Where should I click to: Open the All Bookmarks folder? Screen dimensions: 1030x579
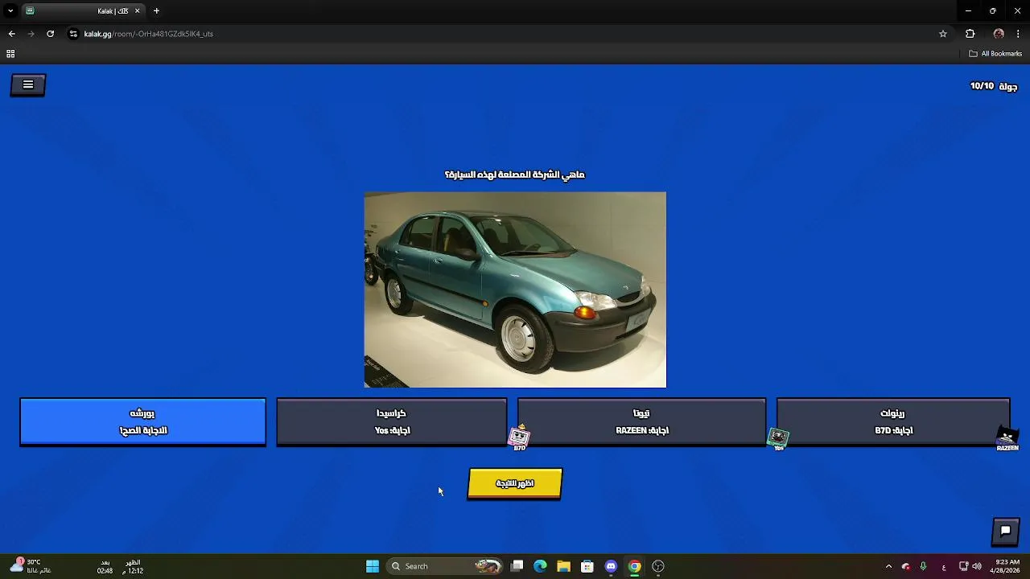pos(995,54)
